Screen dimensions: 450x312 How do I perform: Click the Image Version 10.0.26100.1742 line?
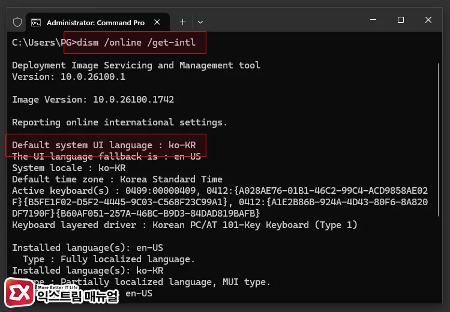[93, 100]
